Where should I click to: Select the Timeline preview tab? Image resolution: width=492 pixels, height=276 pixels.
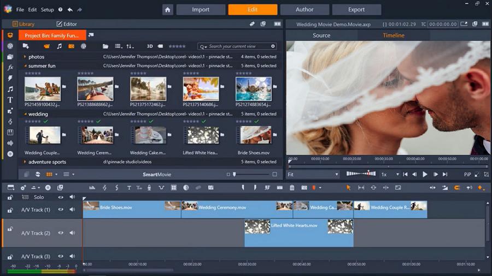click(x=394, y=35)
